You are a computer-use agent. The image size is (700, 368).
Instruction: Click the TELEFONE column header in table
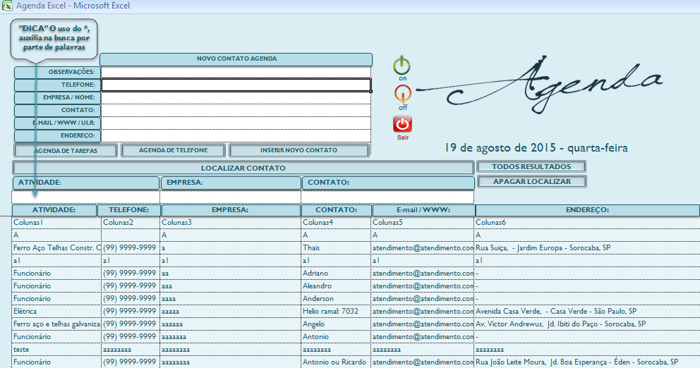129,210
